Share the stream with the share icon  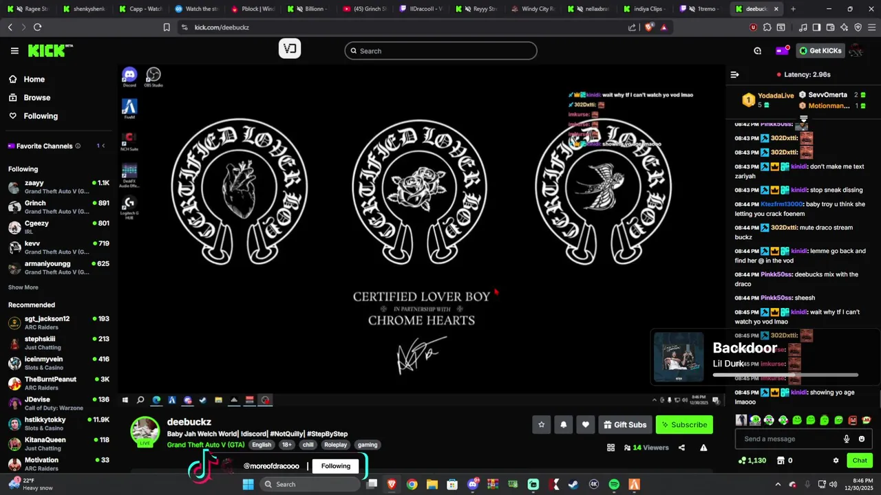[x=681, y=448]
